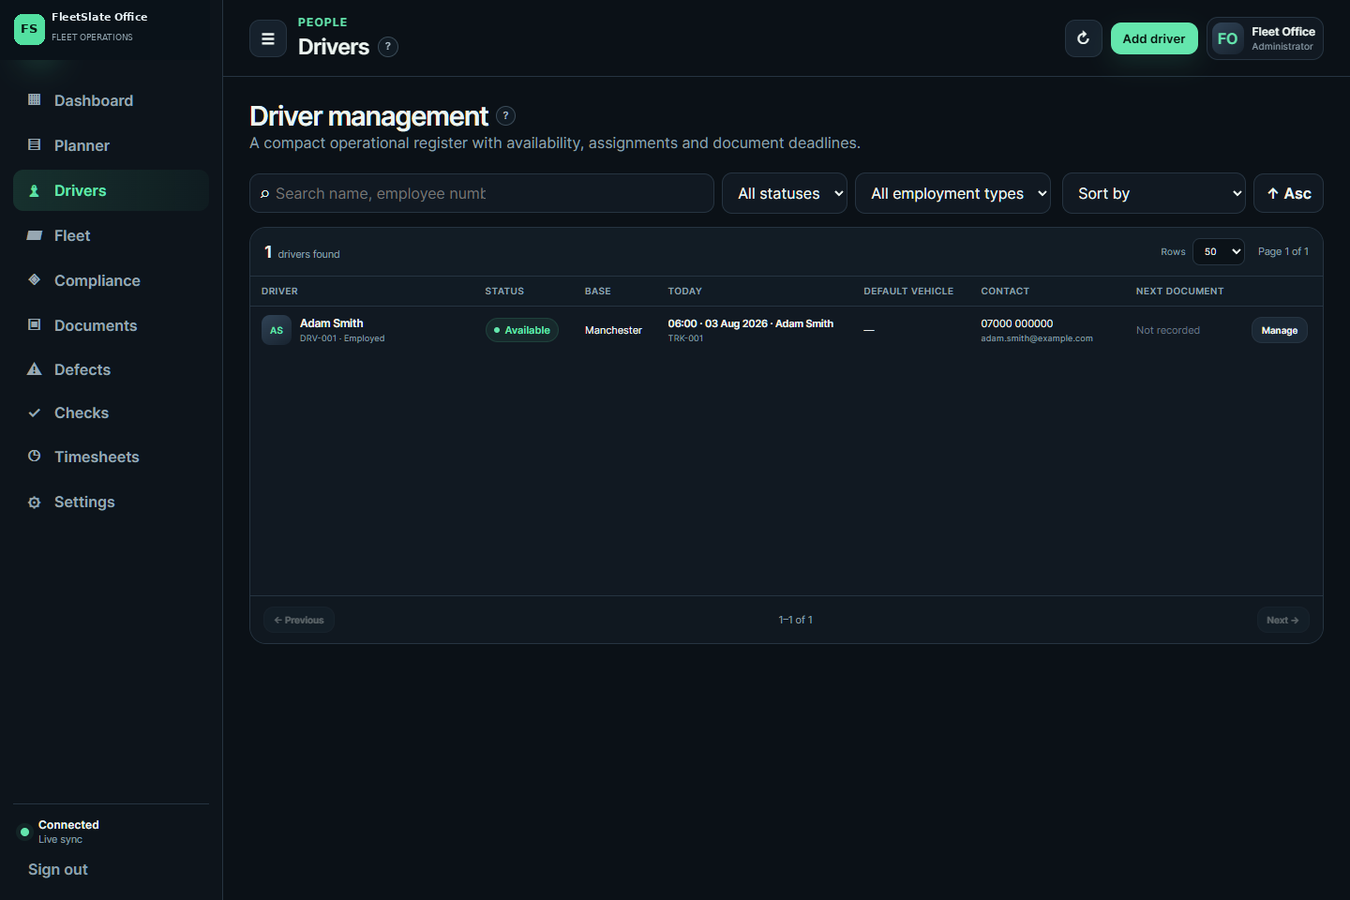
Task: Click the CONTACT column header
Action: coord(1005,292)
